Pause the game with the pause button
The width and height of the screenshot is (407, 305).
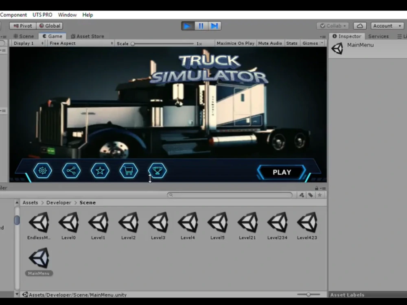(x=201, y=26)
